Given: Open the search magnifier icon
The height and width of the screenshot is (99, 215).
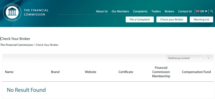Looking at the screenshot, I should 212,11.
